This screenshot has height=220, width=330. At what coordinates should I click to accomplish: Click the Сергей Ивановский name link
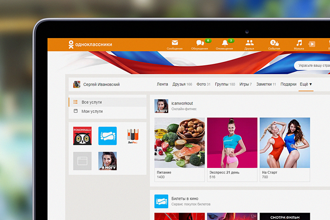(102, 84)
